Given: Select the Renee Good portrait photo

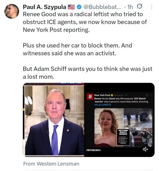Looking at the screenshot, I should (109, 128).
